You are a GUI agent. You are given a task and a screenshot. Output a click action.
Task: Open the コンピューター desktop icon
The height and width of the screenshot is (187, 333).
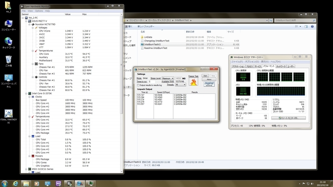(x=8, y=25)
